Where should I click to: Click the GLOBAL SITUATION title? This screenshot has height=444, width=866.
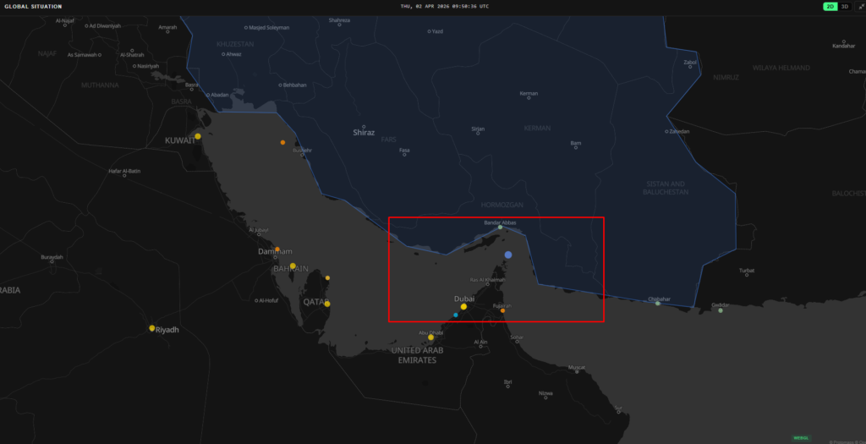pyautogui.click(x=33, y=7)
